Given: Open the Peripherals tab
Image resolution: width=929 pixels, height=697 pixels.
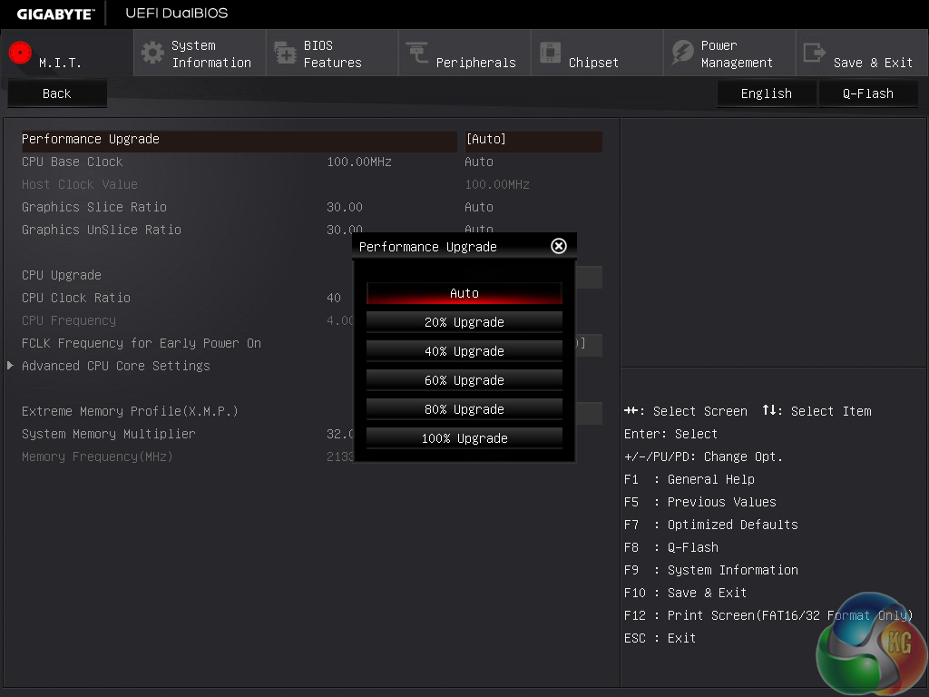Looking at the screenshot, I should (x=464, y=54).
